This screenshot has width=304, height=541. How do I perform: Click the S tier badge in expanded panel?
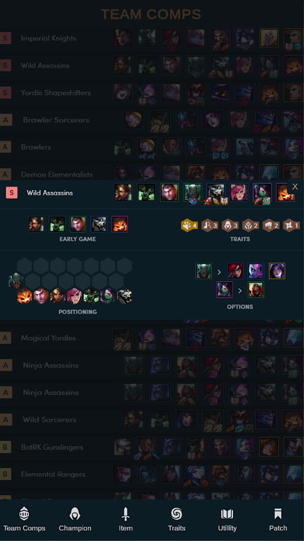tap(11, 193)
